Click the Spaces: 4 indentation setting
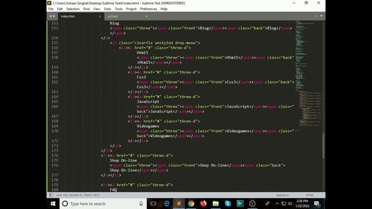The image size is (372, 209). 282,195
